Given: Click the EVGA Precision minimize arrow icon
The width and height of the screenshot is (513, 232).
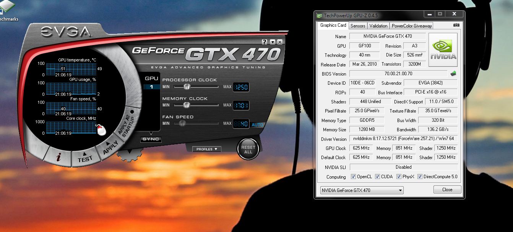Looking at the screenshot, I should 273,42.
